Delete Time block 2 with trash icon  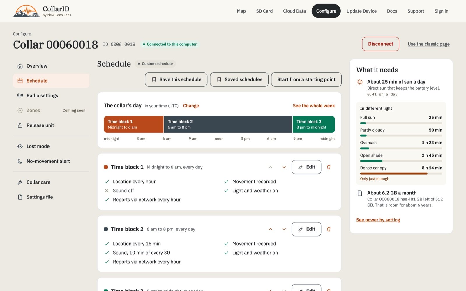329,229
